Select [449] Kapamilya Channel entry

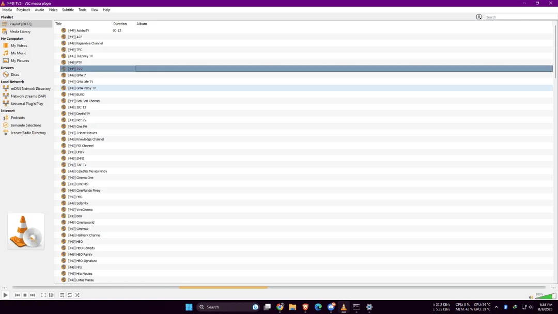(x=306, y=43)
